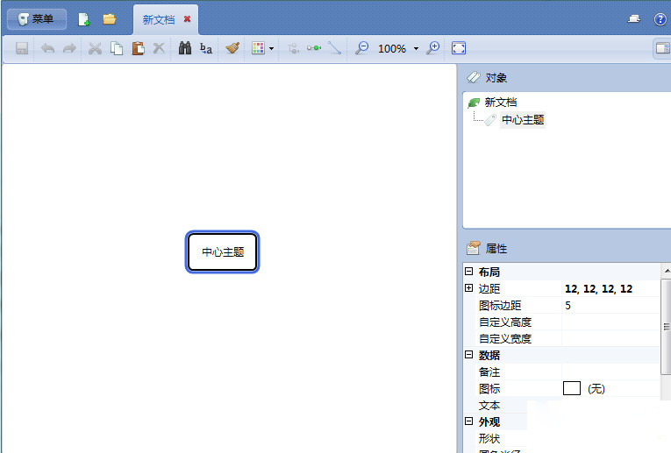Screen dimensions: 671x453
Task: Toggle the side panel layout button
Action: pos(662,48)
